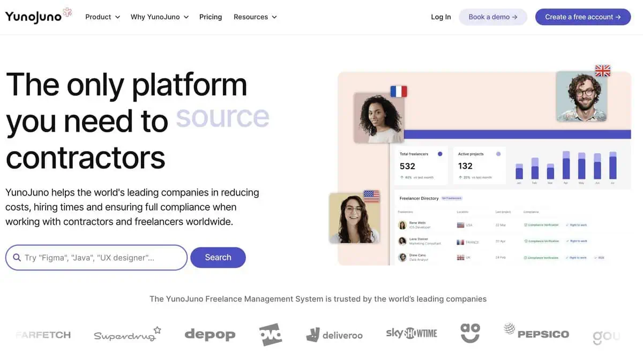Viewport: 643px width, 353px height.
Task: Click photo of smiling woman with glasses
Action: pyautogui.click(x=354, y=218)
